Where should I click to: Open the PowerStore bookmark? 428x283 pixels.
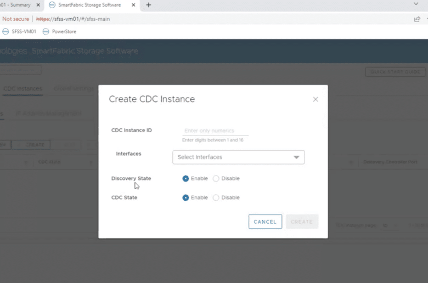(x=59, y=31)
